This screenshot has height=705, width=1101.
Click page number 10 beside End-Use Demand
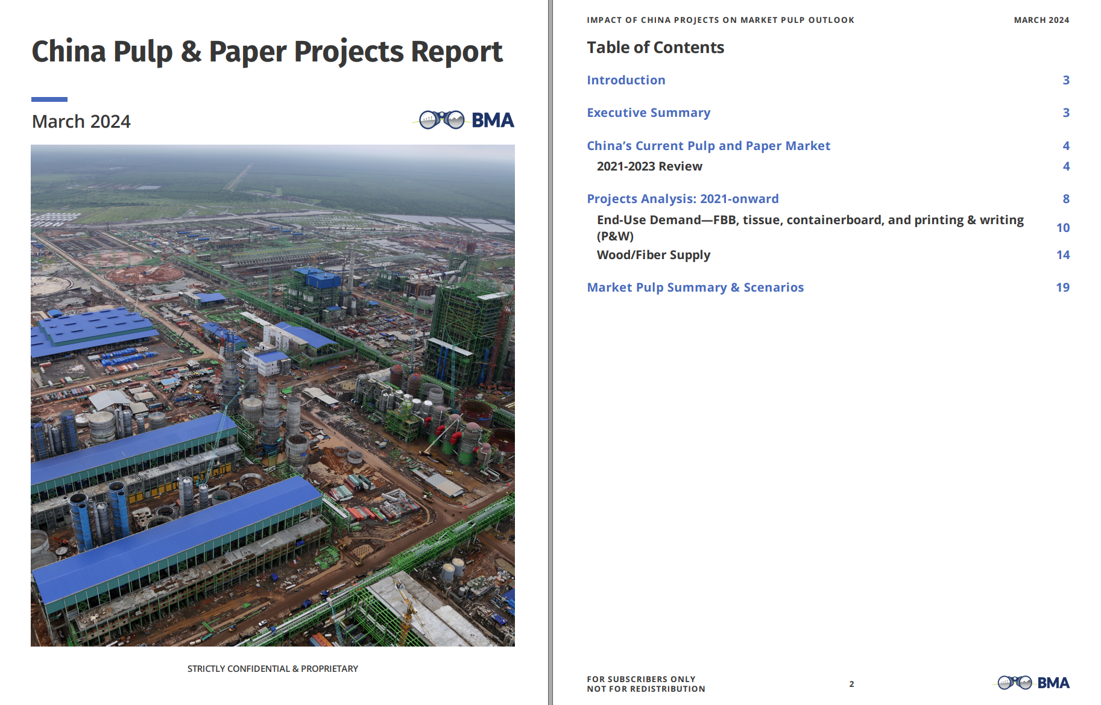(x=1062, y=228)
